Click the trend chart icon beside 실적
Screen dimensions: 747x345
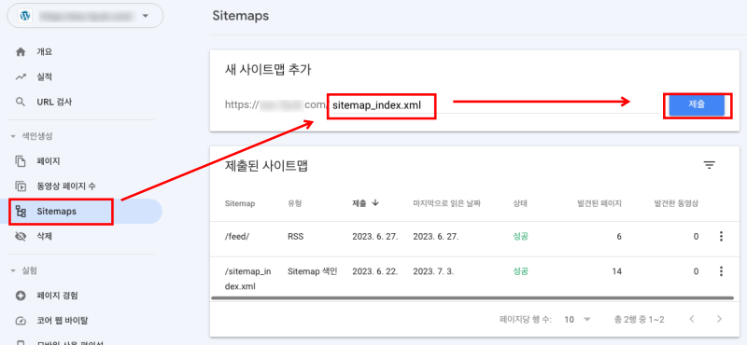pyautogui.click(x=21, y=76)
